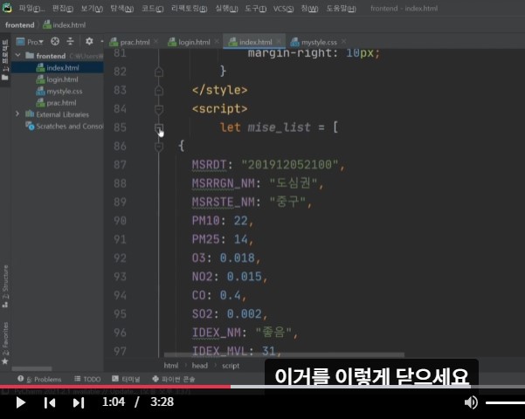Viewport: 525px width, 419px height.
Task: Click fold marker on line 83
Action: tap(159, 90)
